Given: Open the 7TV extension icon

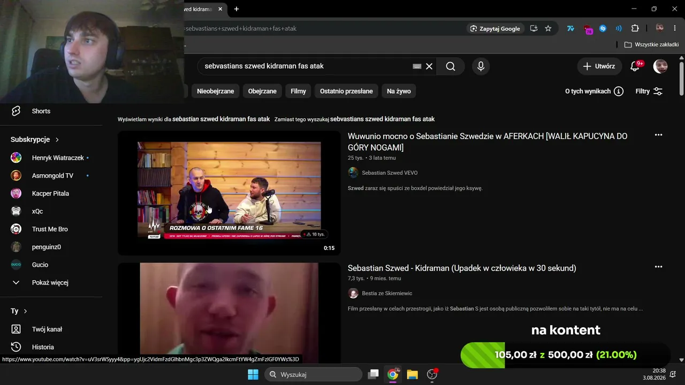Looking at the screenshot, I should click(570, 28).
